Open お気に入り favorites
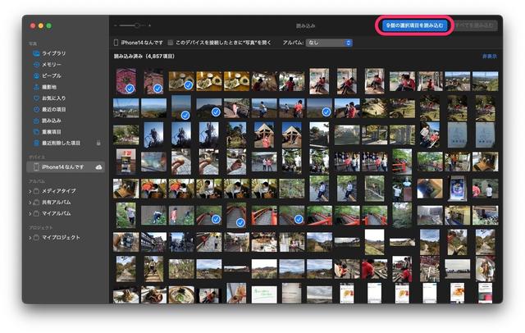 pyautogui.click(x=52, y=98)
